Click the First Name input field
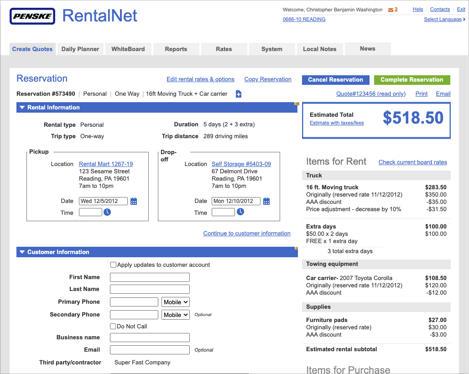This screenshot has width=469, height=374. [x=150, y=277]
